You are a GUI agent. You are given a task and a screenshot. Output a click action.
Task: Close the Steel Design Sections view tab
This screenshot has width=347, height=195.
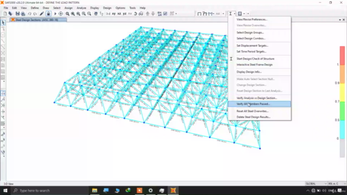[x=344, y=20]
